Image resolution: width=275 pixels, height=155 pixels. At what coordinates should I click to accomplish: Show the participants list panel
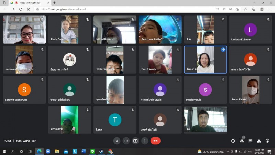(242, 141)
